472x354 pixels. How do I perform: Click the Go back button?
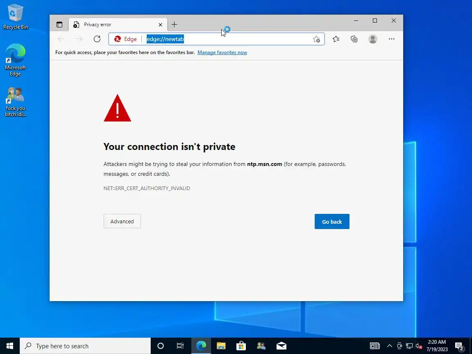point(332,222)
